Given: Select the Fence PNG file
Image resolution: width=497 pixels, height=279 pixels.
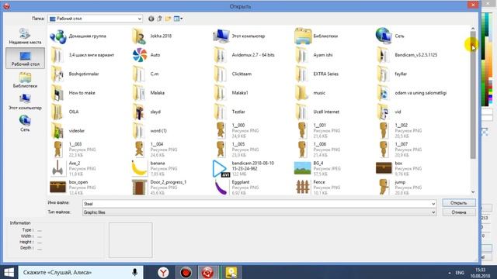Looking at the screenshot, I should pos(318,188).
